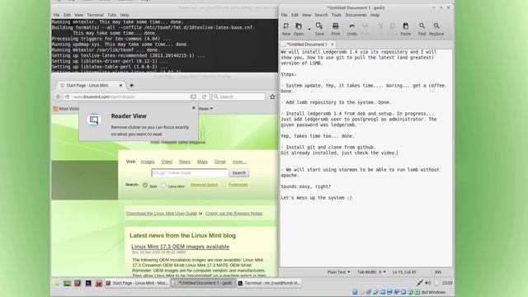Focus the Google custom search field
The width and height of the screenshot is (528, 297).
click(190, 172)
